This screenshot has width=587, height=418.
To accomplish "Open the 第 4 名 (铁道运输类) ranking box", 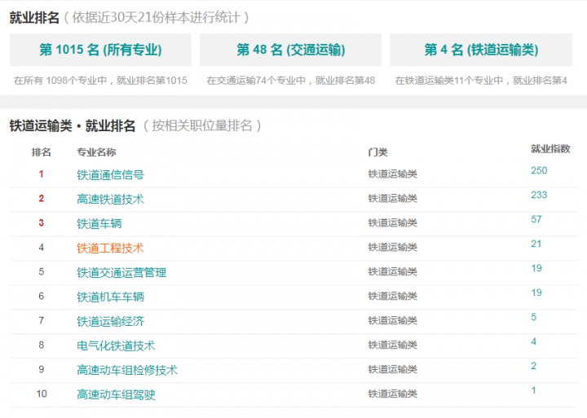I will click(x=481, y=50).
